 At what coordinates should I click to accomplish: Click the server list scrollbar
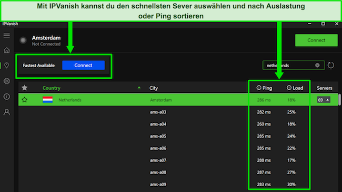339,100
